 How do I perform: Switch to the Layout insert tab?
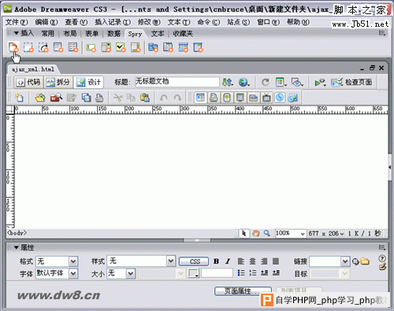click(x=70, y=34)
